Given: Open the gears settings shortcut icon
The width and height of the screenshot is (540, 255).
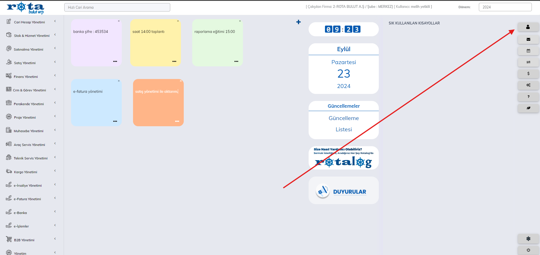Looking at the screenshot, I should pos(528,85).
